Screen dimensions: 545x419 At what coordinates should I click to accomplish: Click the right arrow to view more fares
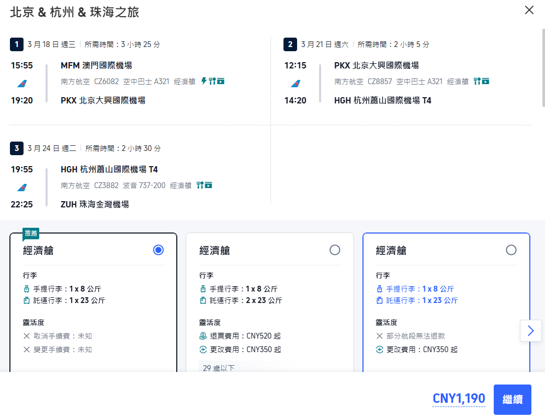(530, 331)
